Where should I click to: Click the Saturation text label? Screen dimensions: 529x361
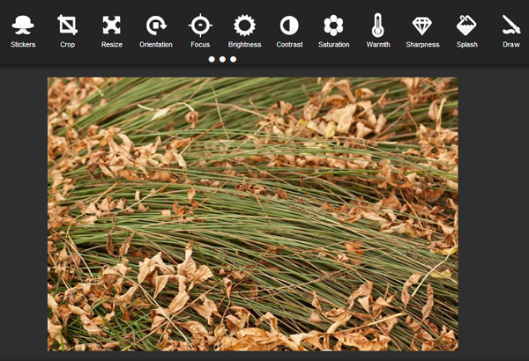click(333, 45)
